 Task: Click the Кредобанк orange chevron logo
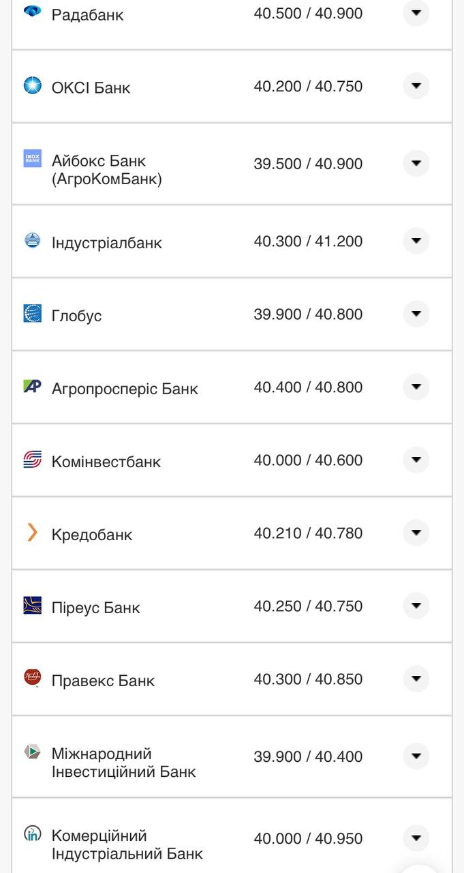(32, 532)
